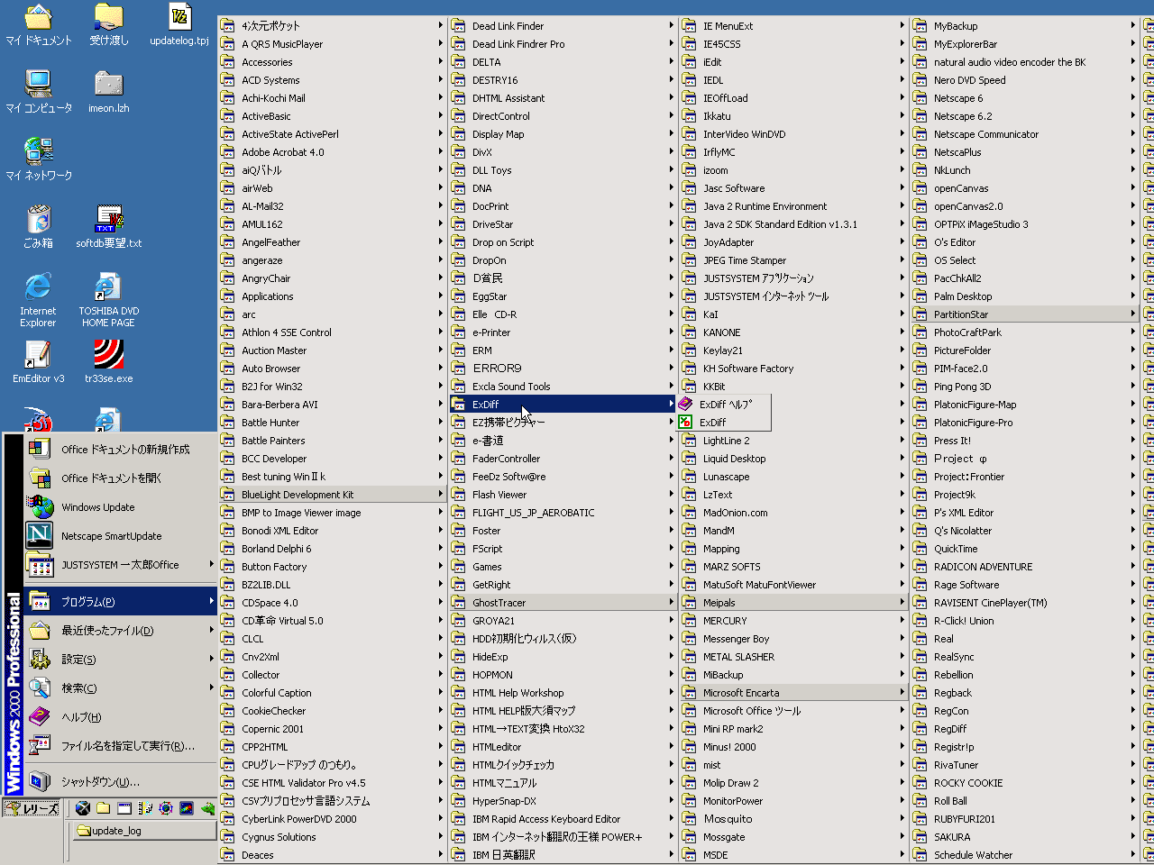Expand the submenu arrow for Netscape Communicator
Viewport: 1154px width, 865px height.
(x=1132, y=133)
